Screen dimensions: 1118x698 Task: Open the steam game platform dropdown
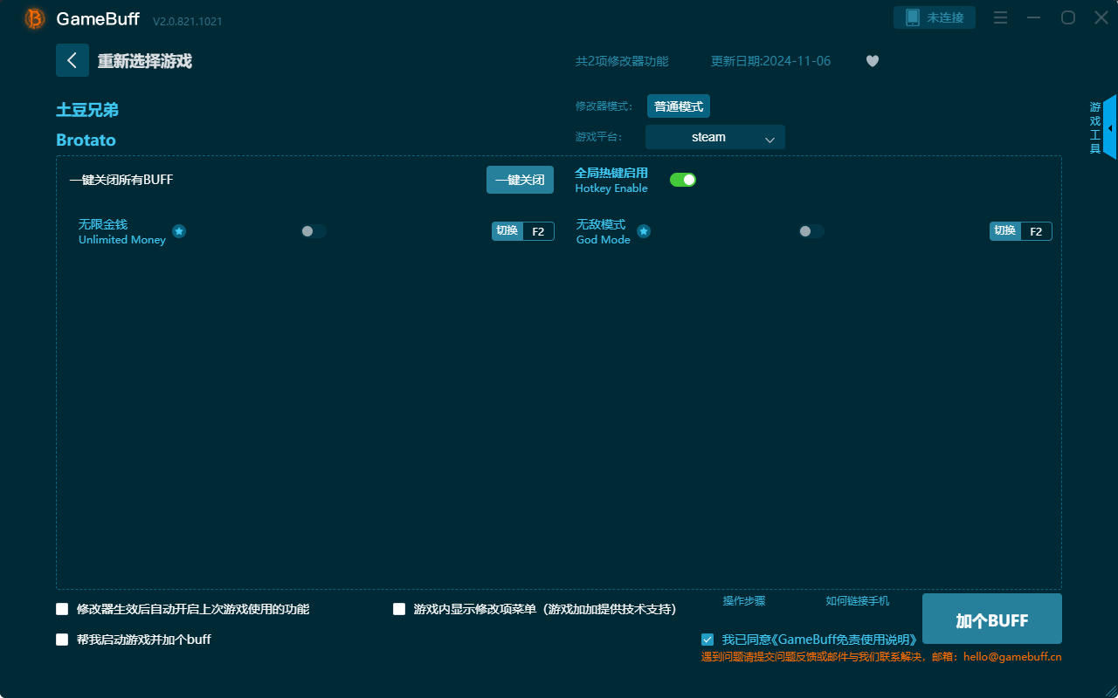(x=714, y=137)
